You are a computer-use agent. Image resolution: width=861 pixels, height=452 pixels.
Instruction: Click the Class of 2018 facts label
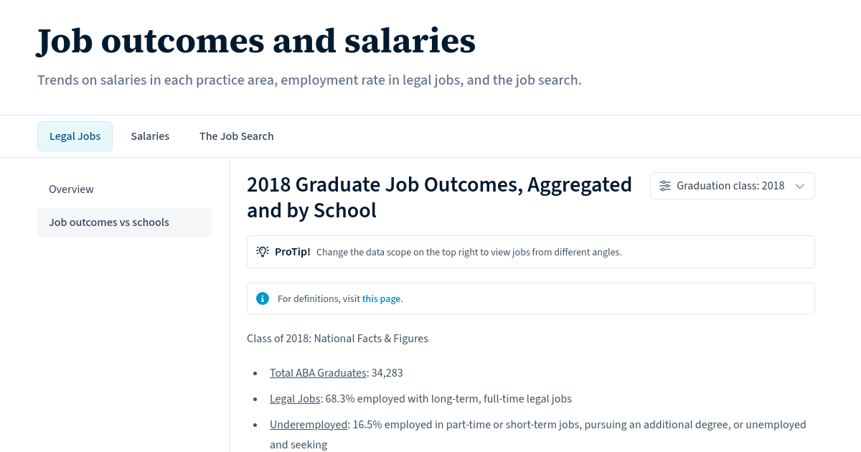pyautogui.click(x=337, y=338)
